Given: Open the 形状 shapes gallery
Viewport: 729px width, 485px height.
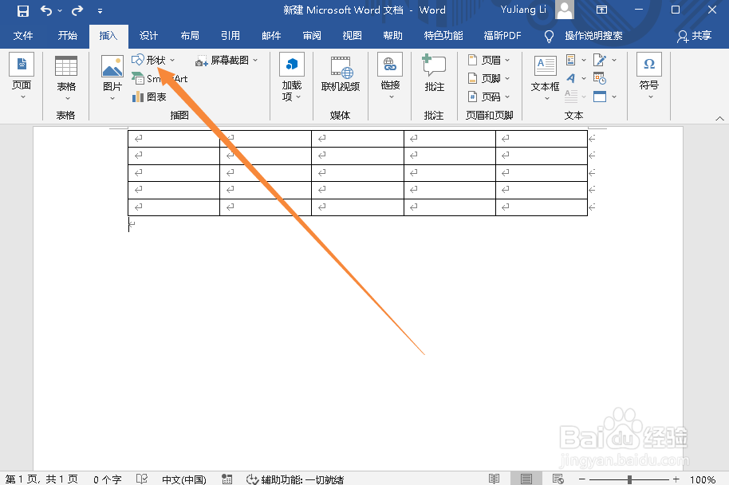Looking at the screenshot, I should tap(153, 60).
